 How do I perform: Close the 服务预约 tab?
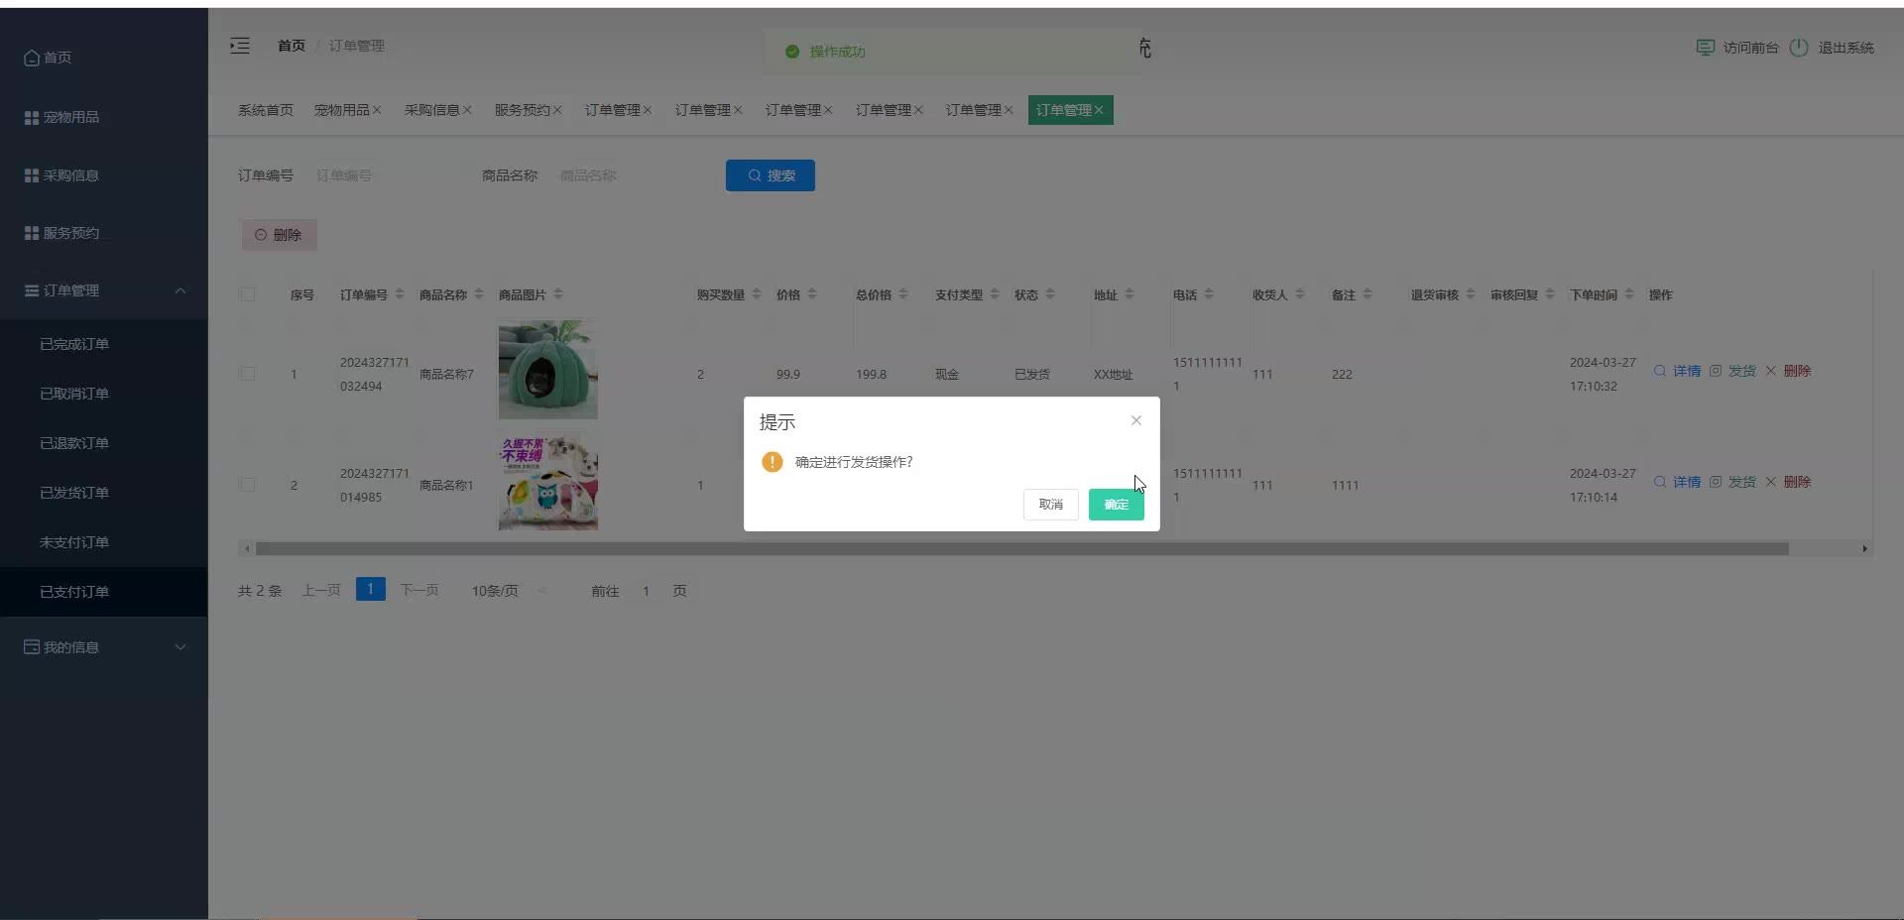tap(557, 110)
